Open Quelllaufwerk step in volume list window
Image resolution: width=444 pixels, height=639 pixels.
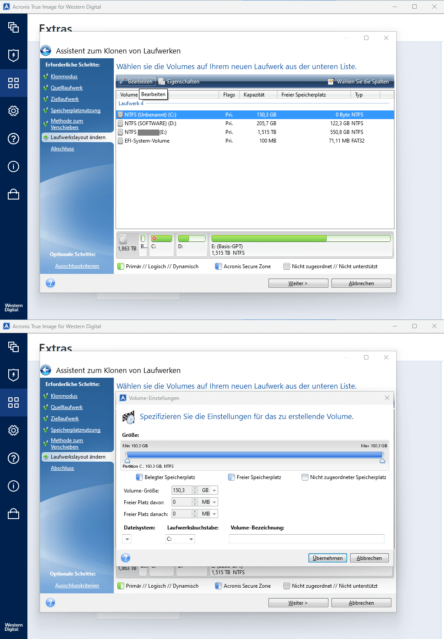pos(66,88)
